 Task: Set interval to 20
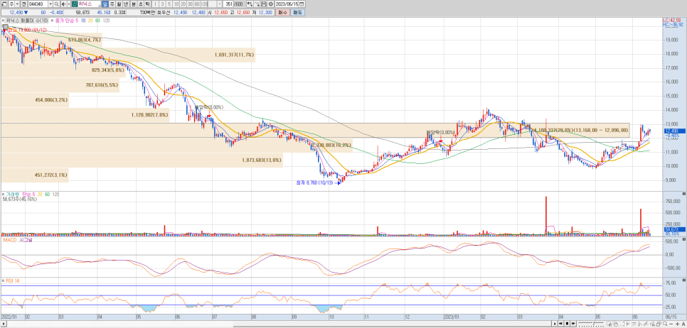coord(183,4)
